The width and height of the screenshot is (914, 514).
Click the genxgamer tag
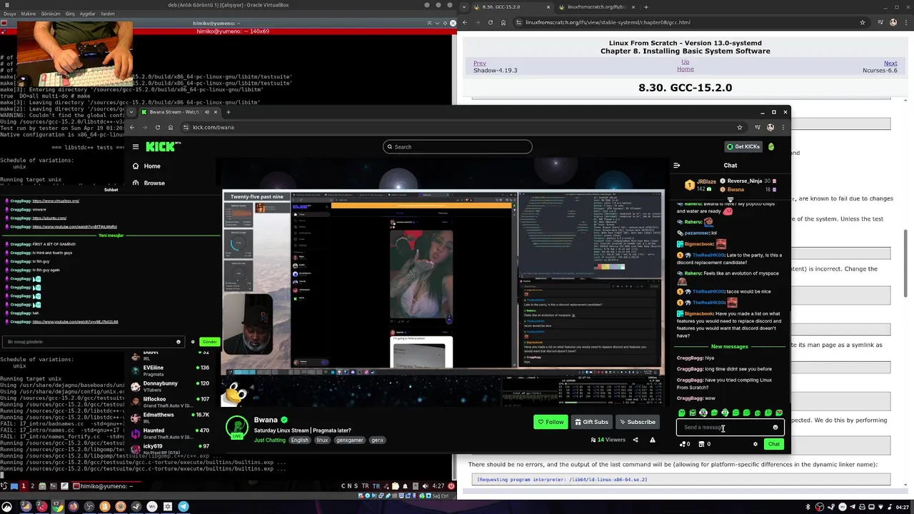click(350, 440)
